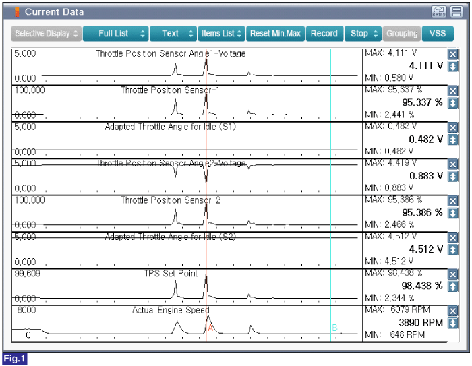Select cyan cursor B marker on engine speed graph
Screen dimensions: 472x366
point(334,328)
